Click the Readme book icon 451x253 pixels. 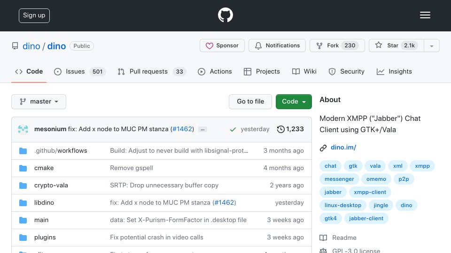point(323,238)
